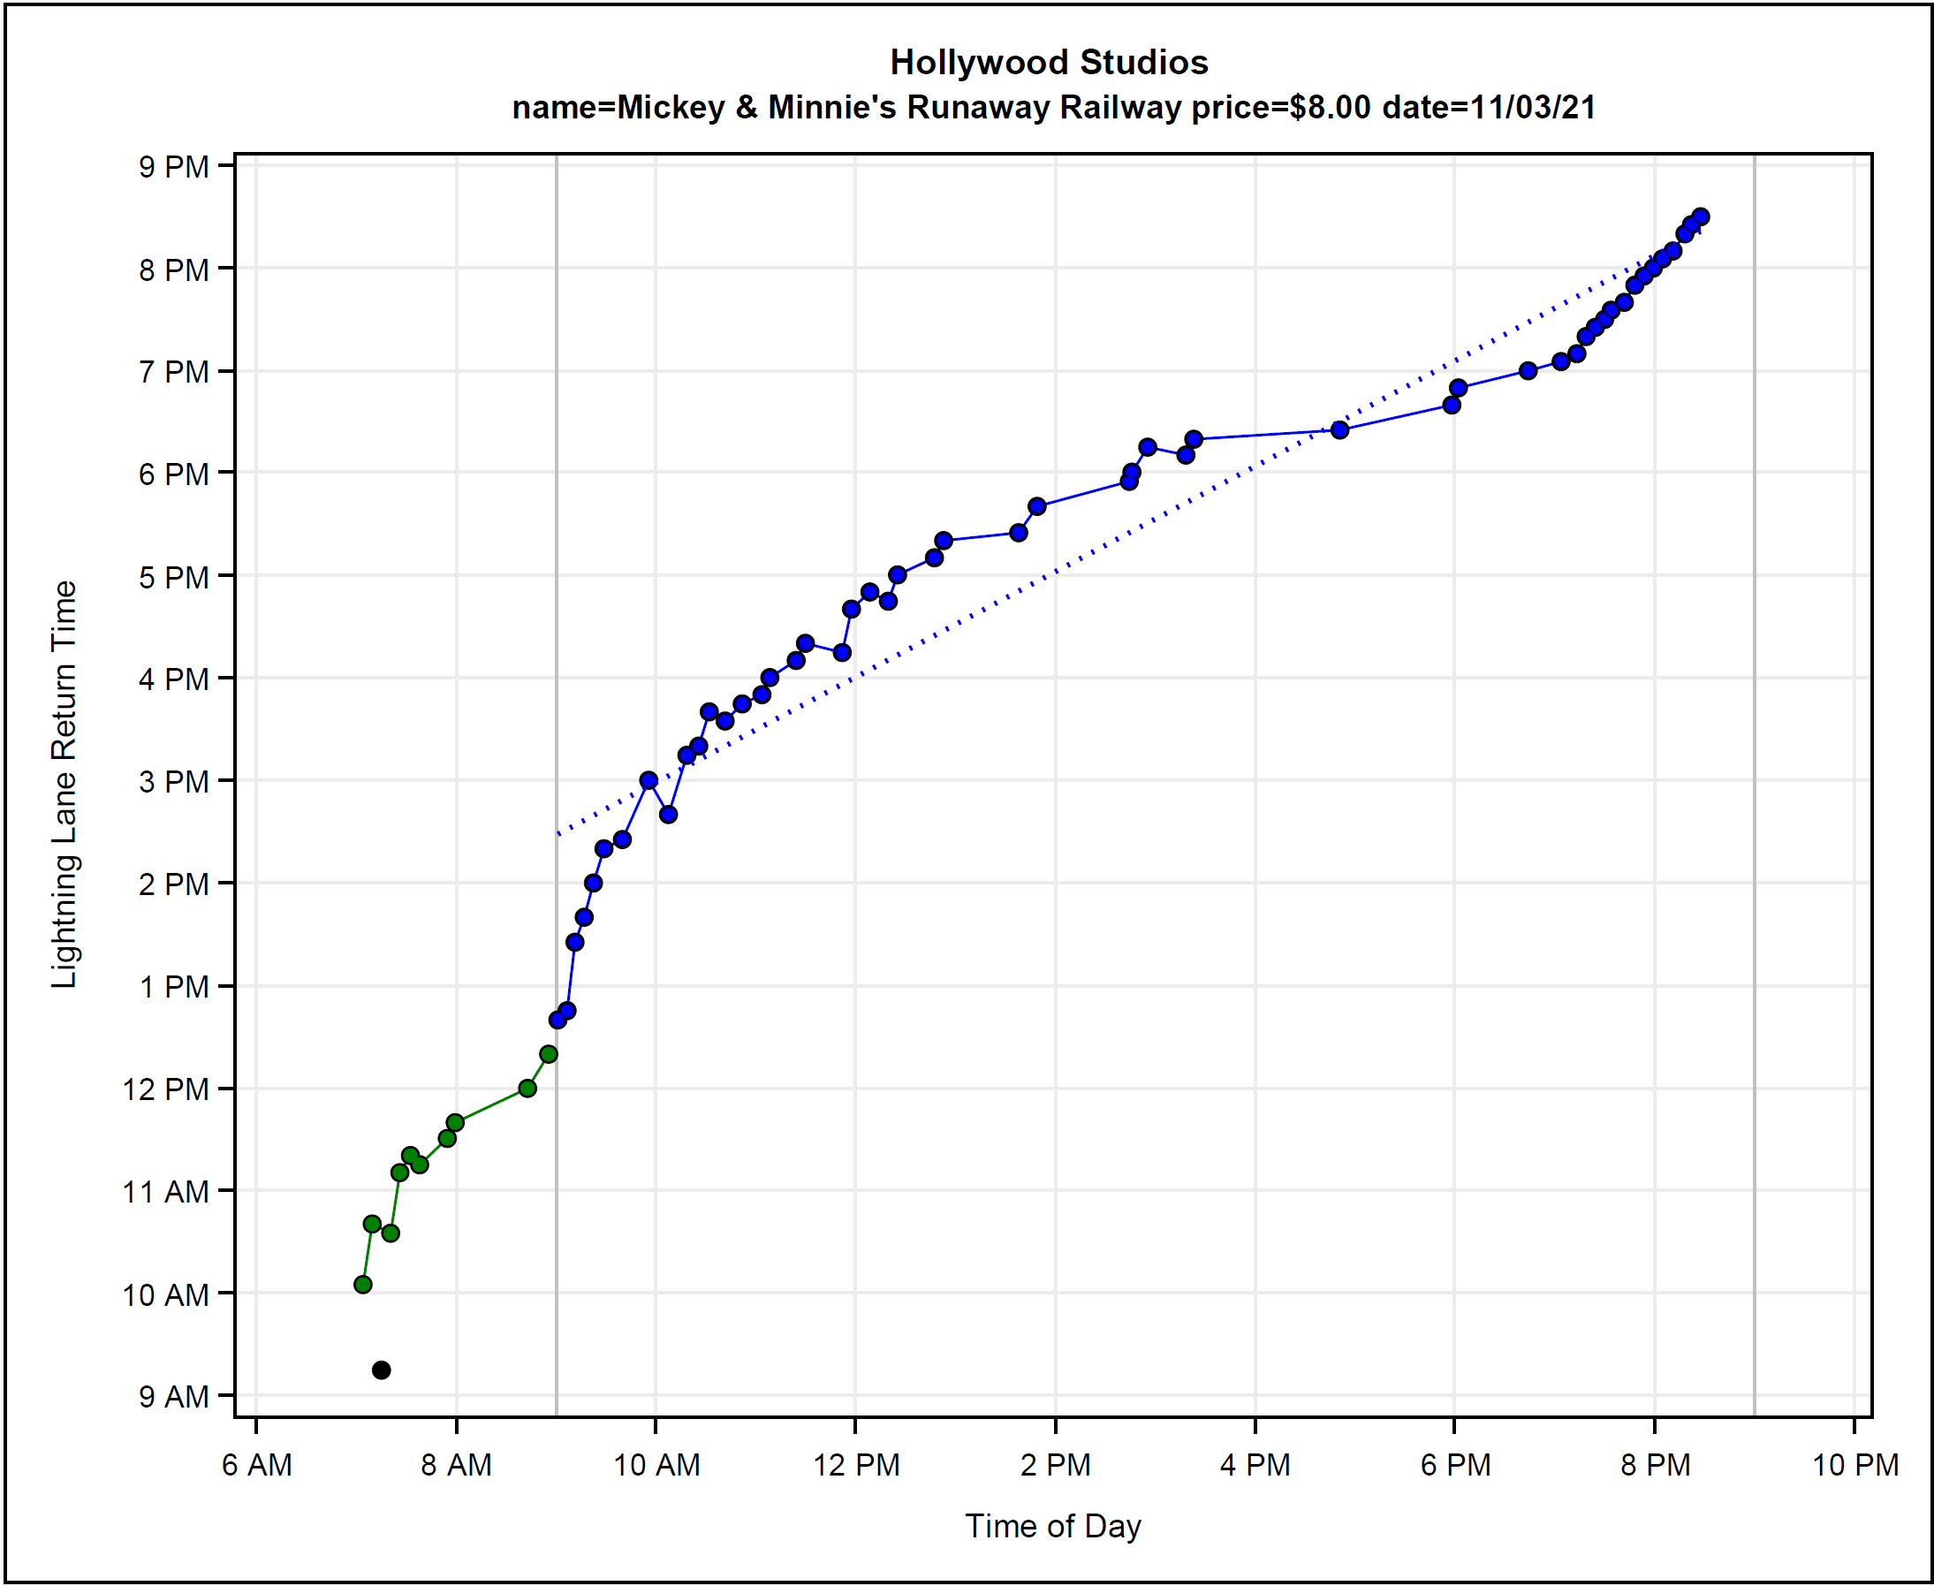1934x1586 pixels.
Task: Click the '7 PM' y-axis tick label
Action: (173, 372)
